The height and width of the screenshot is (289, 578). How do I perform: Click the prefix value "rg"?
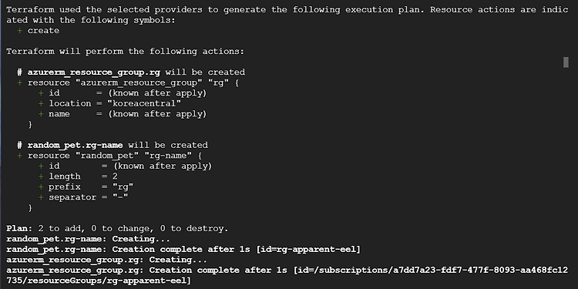[x=123, y=187]
